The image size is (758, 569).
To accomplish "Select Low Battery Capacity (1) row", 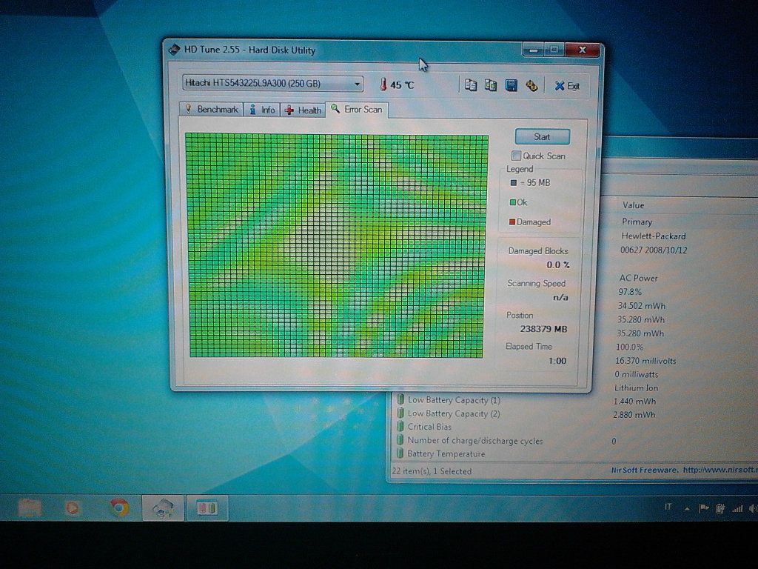I will coord(453,400).
